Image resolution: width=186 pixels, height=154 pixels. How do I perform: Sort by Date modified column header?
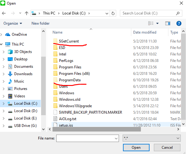(x=145, y=32)
